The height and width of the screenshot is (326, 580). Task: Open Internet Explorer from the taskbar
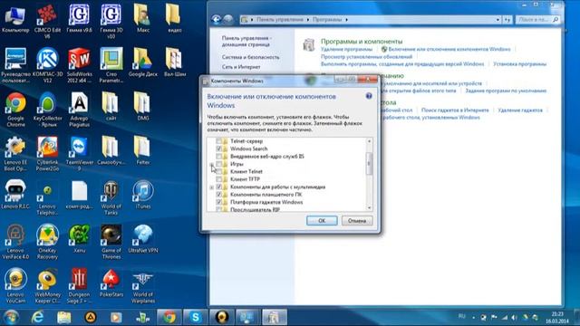click(37, 317)
